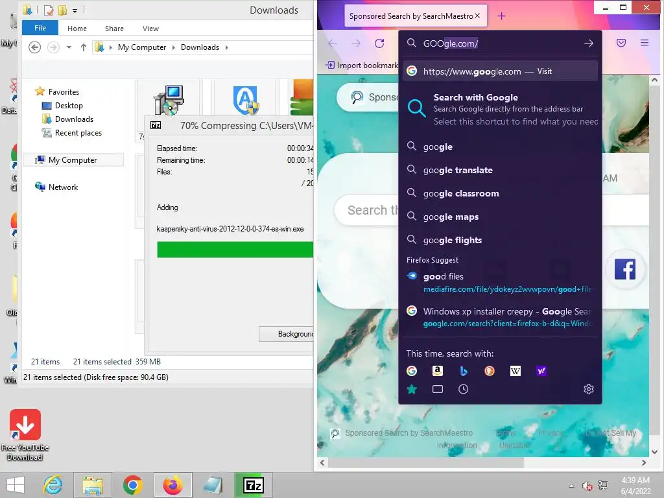The image size is (664, 498).
Task: Choose 'google flights' suggestion
Action: (x=500, y=240)
